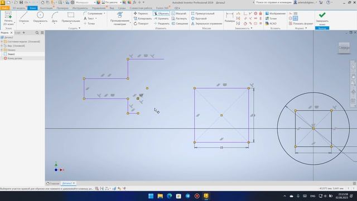Activate the Обрезать (Trim) tool
The height and width of the screenshot is (201, 357).
coord(161,13)
